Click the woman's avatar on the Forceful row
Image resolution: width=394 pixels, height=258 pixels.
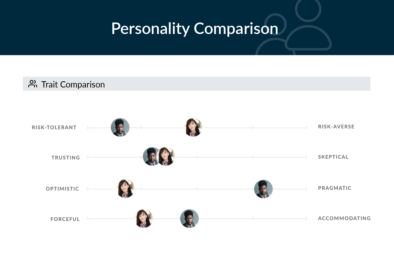[144, 218]
